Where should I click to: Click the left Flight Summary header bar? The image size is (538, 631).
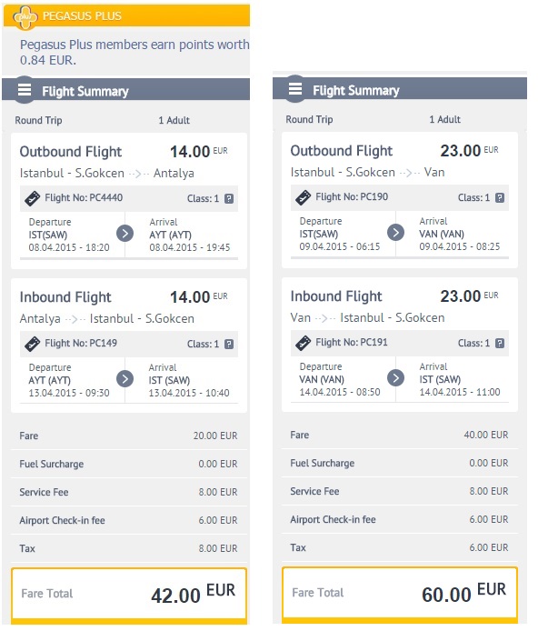pyautogui.click(x=125, y=90)
